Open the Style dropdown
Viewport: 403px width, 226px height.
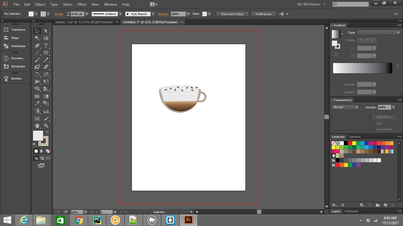coord(209,14)
